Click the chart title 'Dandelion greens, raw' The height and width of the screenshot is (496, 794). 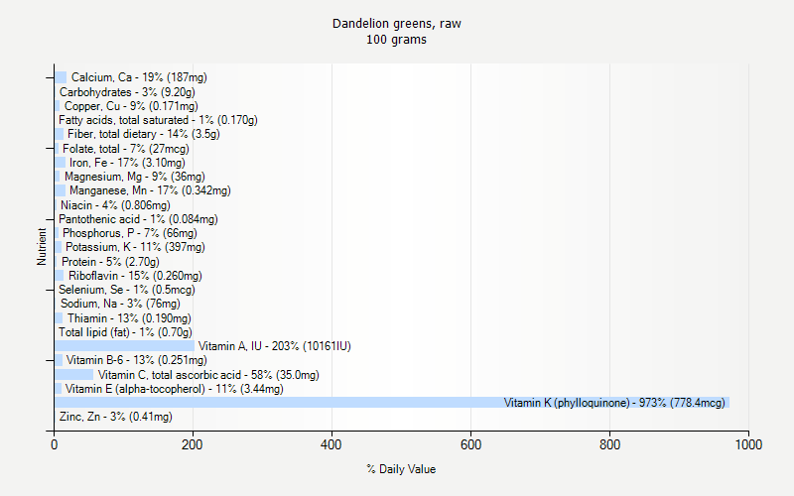pos(396,24)
